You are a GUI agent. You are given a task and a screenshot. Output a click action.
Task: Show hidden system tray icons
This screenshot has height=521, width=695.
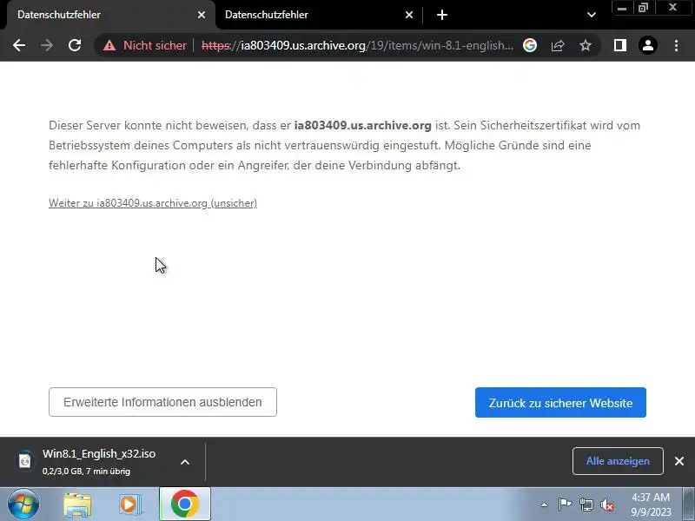(545, 505)
